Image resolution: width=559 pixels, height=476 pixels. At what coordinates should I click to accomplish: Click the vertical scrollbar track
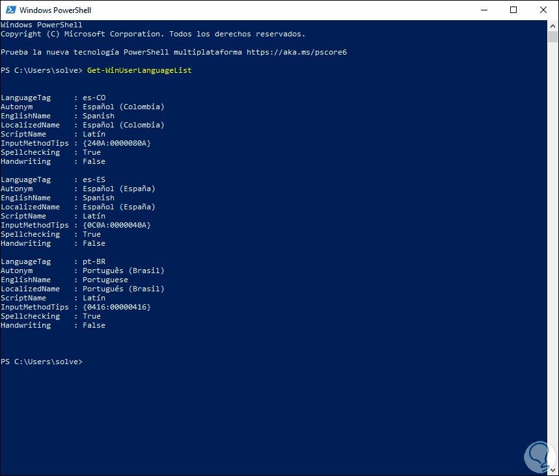click(x=552, y=260)
